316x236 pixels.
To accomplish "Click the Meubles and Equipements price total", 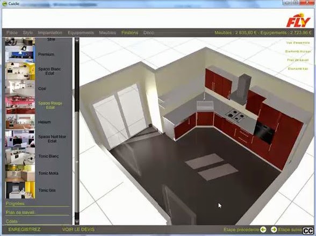I will tap(263, 33).
